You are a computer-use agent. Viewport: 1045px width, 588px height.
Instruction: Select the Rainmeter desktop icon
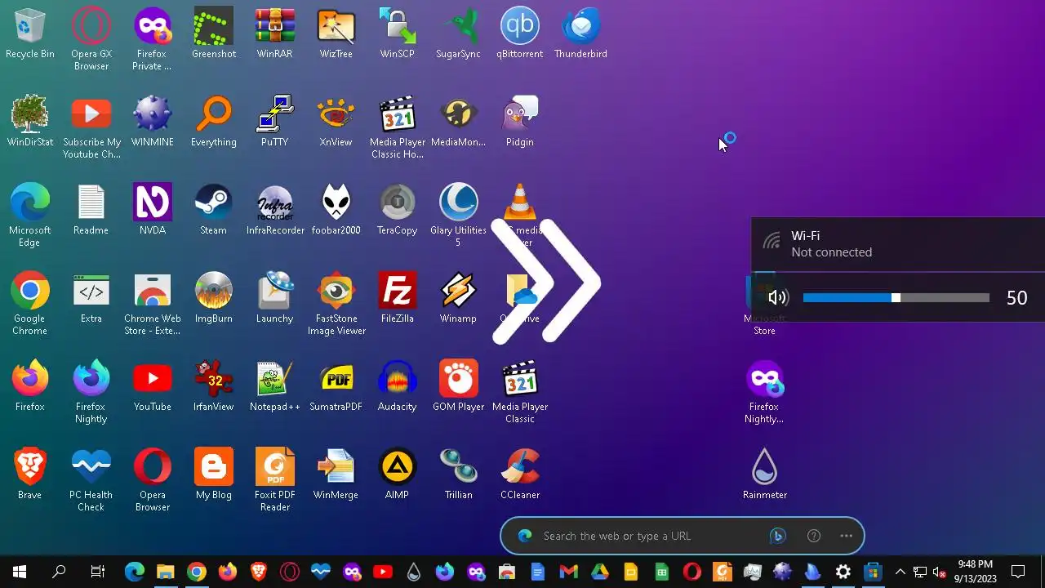pos(765,475)
